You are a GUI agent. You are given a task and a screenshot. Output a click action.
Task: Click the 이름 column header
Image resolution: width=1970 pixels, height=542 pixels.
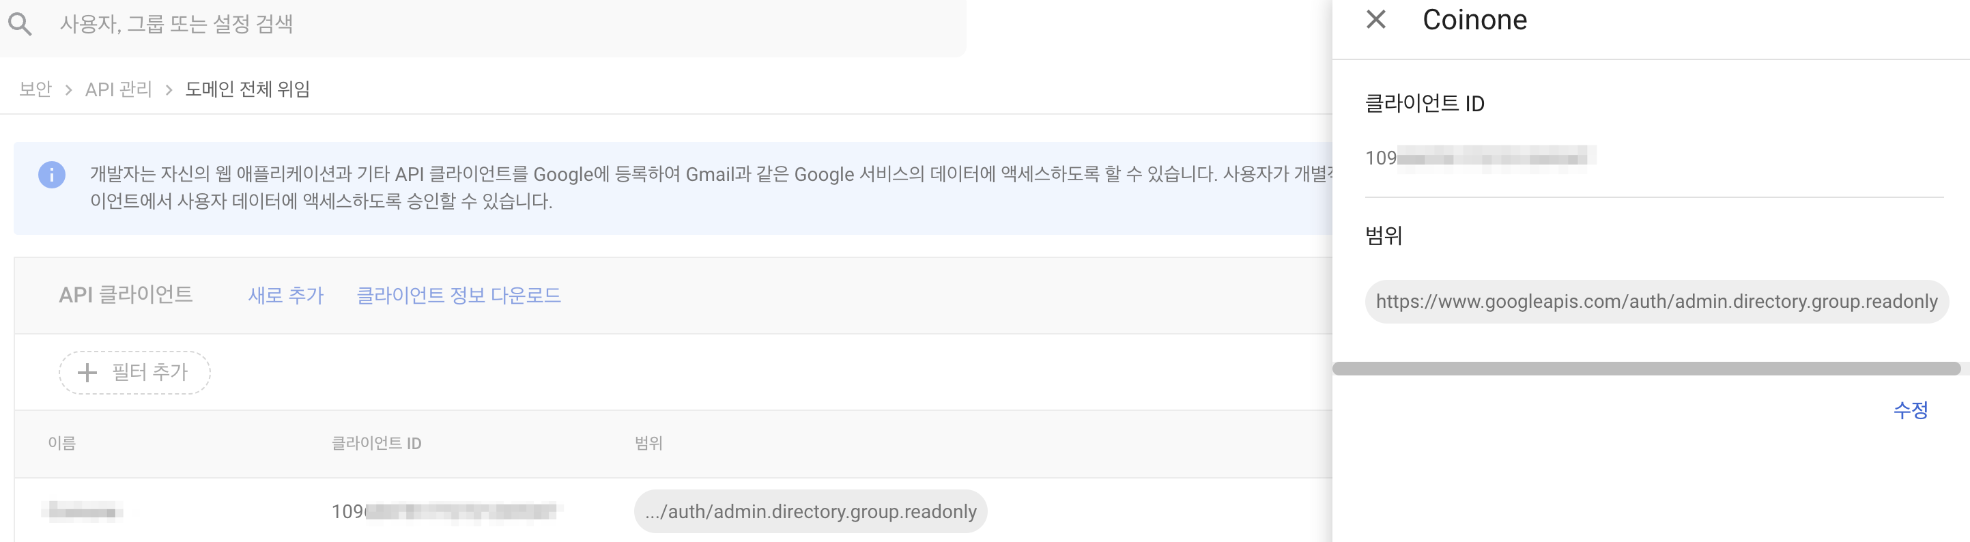coord(61,444)
